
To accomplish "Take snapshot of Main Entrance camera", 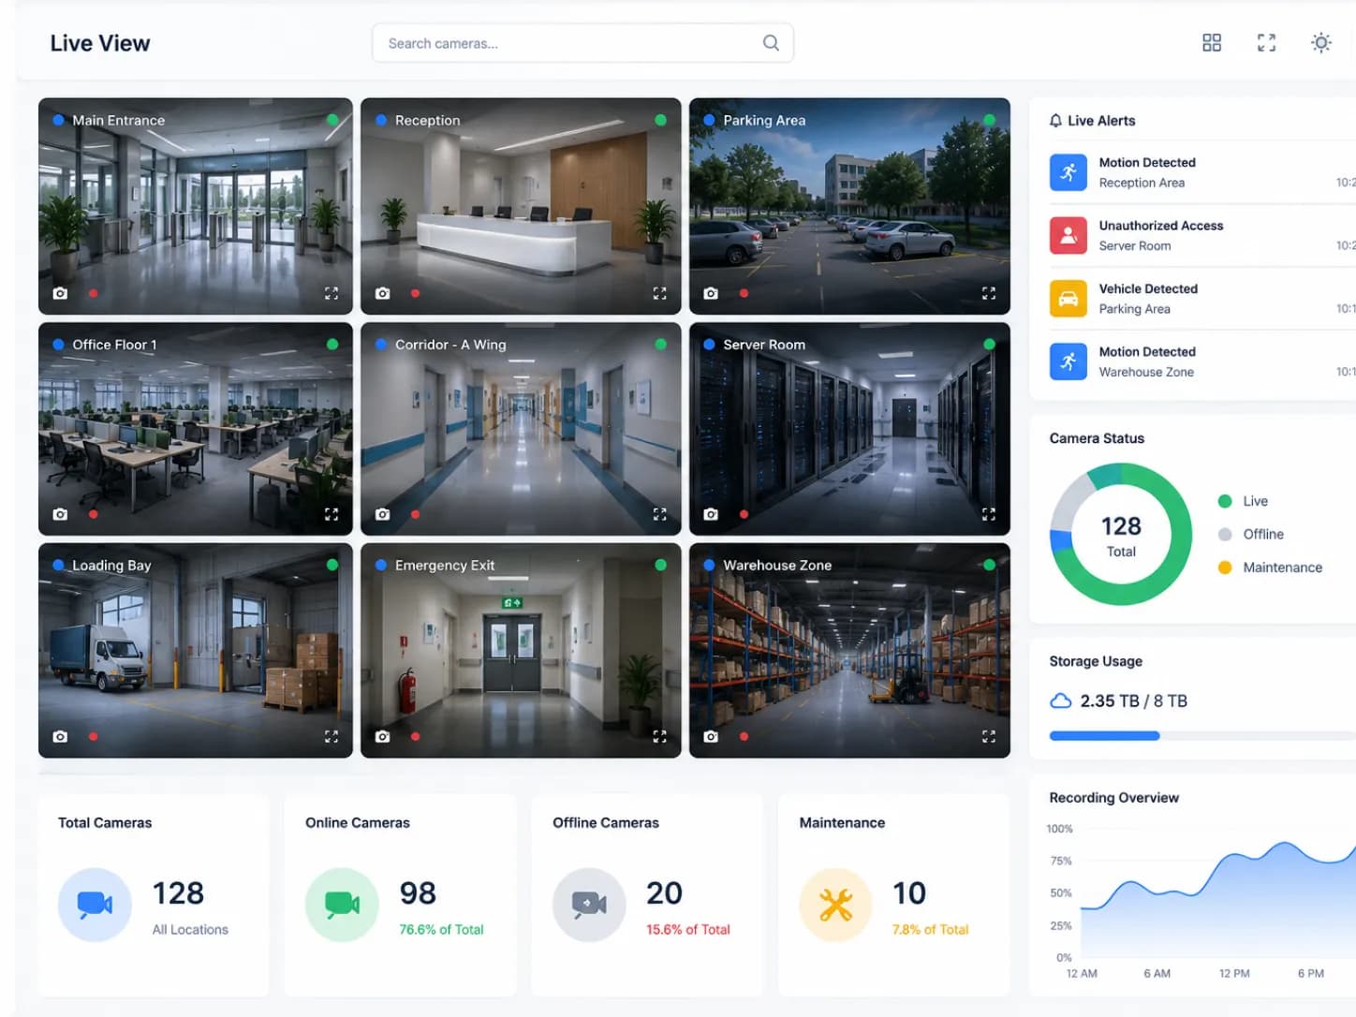I will pyautogui.click(x=60, y=293).
